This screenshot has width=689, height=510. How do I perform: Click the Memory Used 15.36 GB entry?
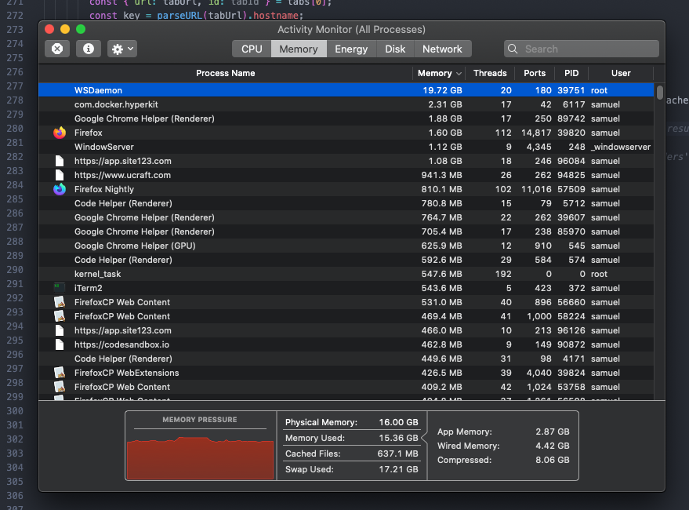point(351,438)
